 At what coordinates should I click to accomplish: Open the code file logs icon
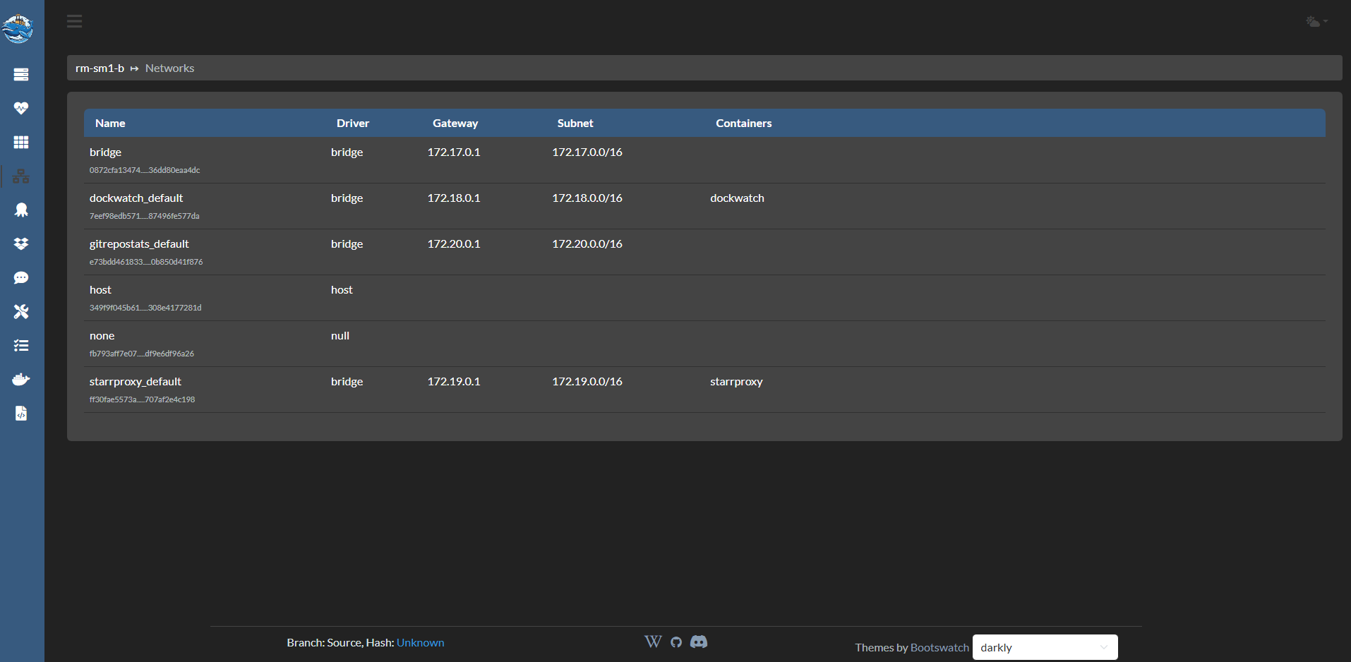point(21,413)
